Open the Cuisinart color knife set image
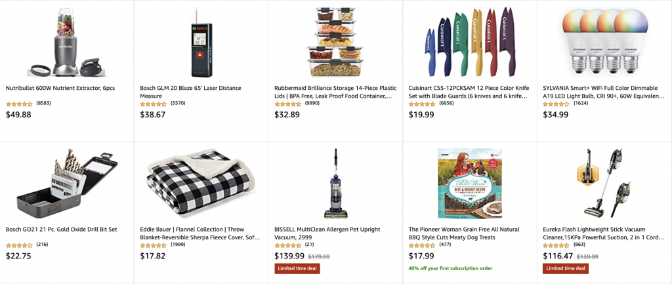 coord(470,42)
